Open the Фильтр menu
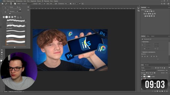The width and height of the screenshot is (170, 95). point(39,1)
